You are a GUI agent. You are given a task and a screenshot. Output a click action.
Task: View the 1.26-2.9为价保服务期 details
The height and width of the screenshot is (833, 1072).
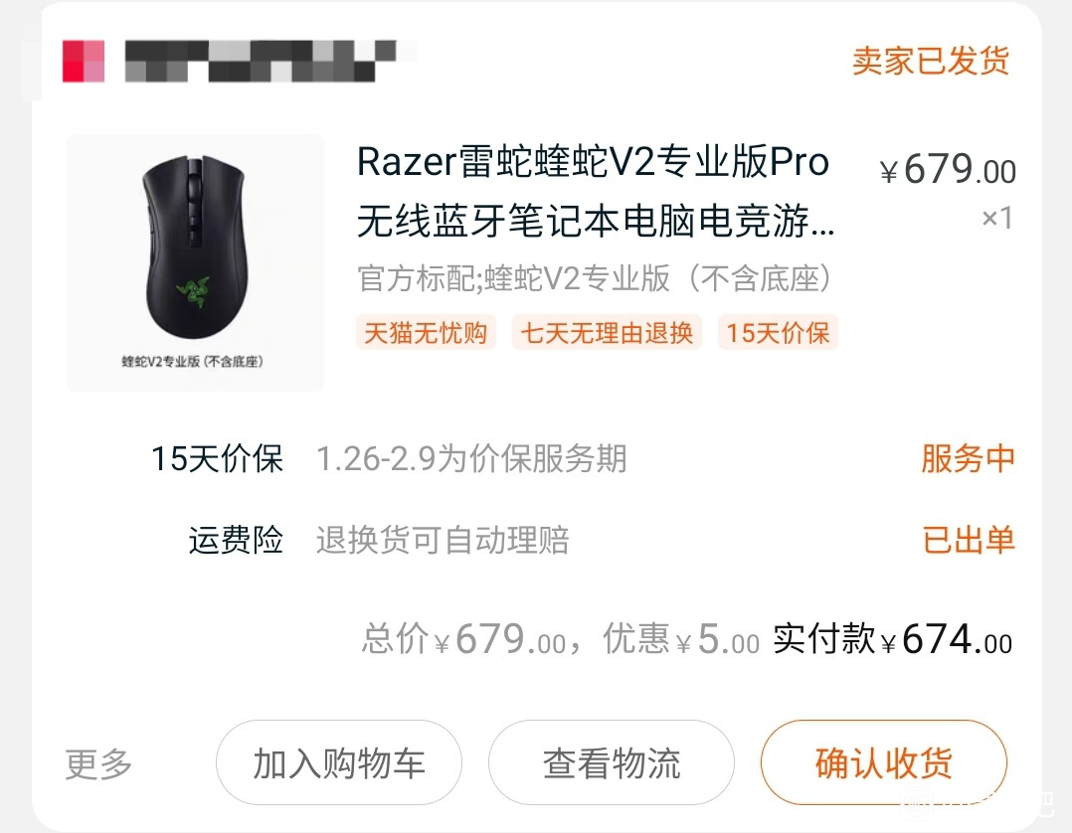point(471,458)
